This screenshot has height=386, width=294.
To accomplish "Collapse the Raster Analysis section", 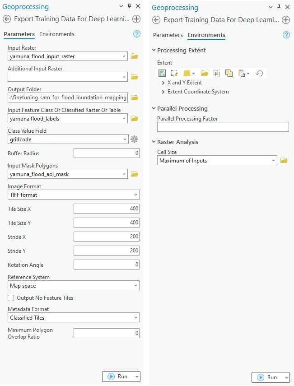I will click(154, 142).
